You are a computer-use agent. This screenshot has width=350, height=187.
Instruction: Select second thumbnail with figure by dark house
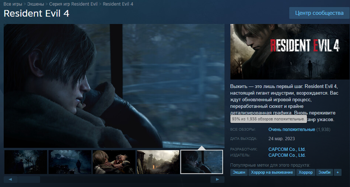[70, 162]
